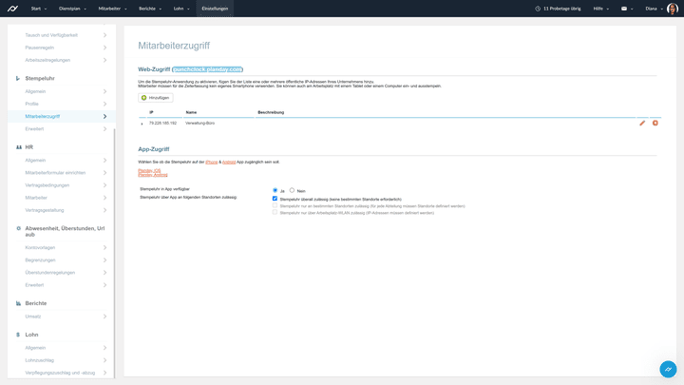Open punchclock.planday.com link
684x385 pixels.
point(207,69)
